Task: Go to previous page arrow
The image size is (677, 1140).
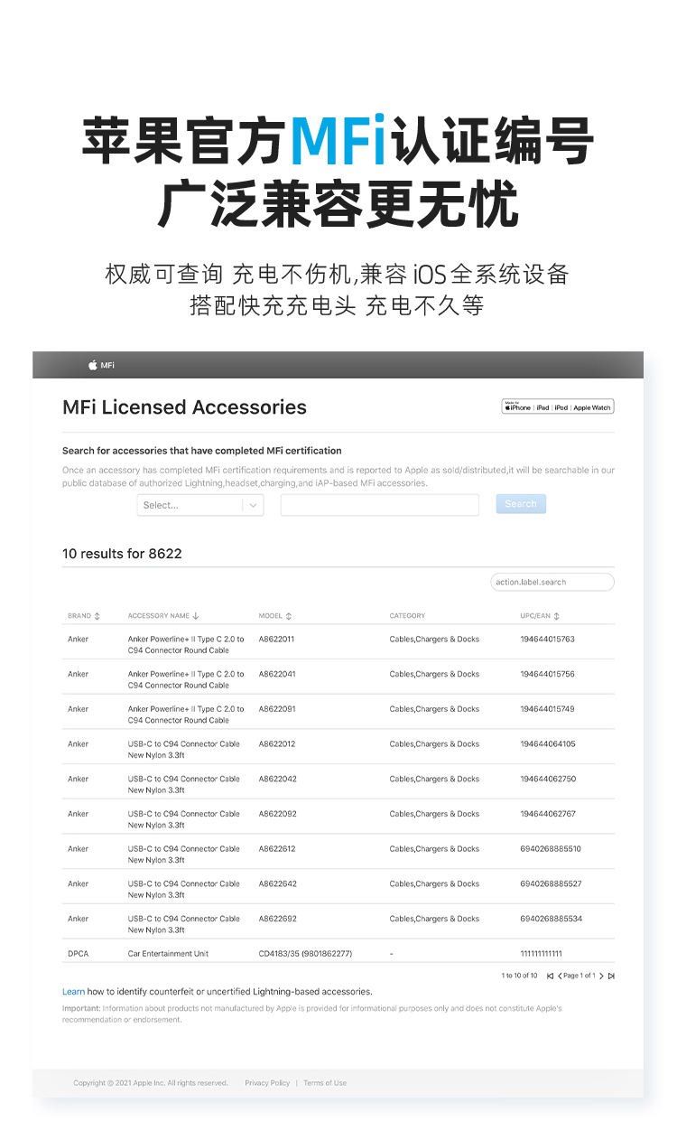Action: 561,976
